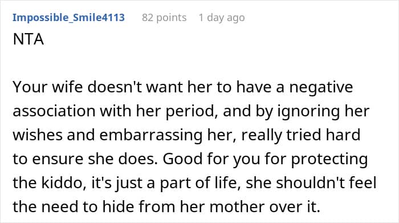Click the word 'embarrassing' in the comment
The height and width of the screenshot is (223, 399).
pyautogui.click(x=151, y=135)
